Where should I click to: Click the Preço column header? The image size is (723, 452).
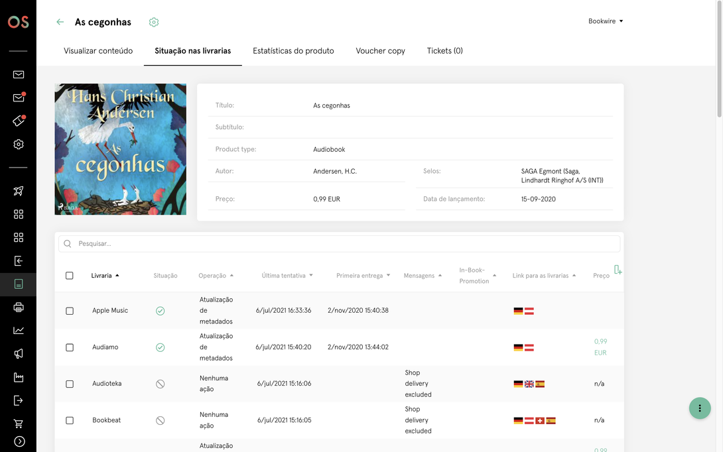(601, 276)
